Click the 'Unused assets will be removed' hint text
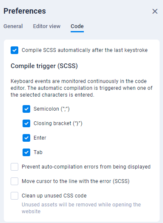The height and width of the screenshot is (223, 163). (81, 208)
